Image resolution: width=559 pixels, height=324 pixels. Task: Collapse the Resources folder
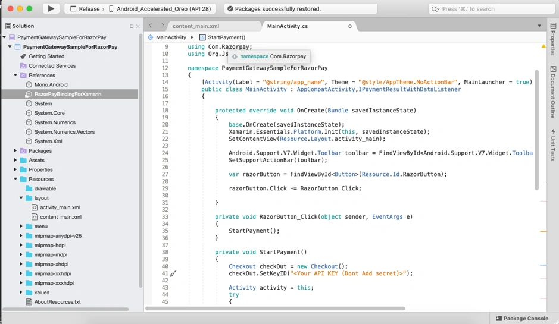click(15, 179)
